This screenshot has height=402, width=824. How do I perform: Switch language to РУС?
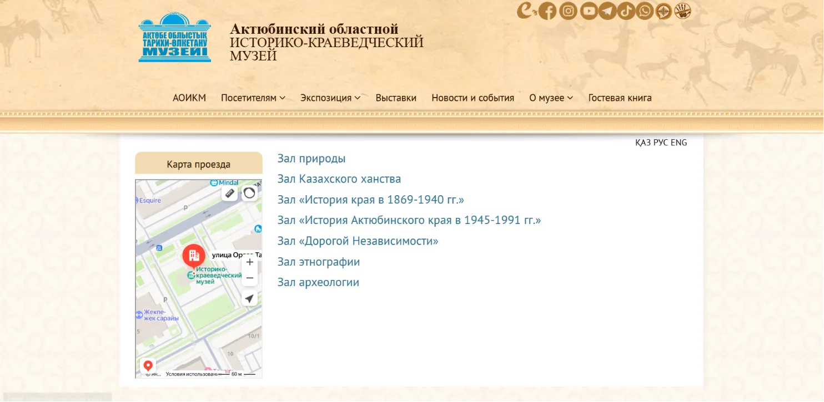[661, 143]
